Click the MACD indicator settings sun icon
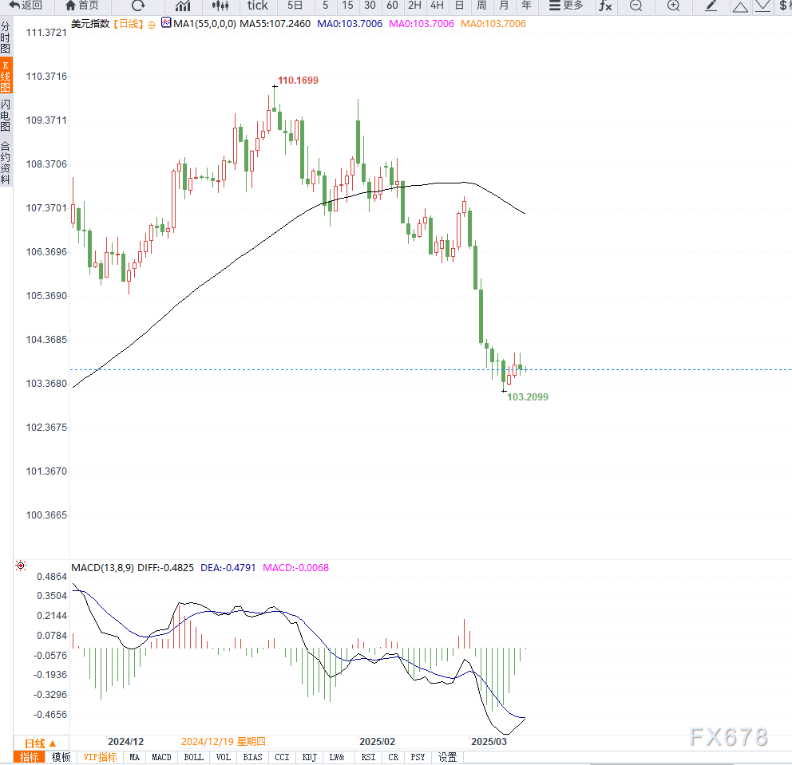 [21, 566]
